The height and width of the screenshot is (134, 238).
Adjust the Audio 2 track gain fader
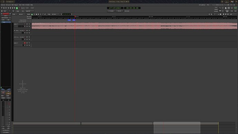tap(19, 45)
